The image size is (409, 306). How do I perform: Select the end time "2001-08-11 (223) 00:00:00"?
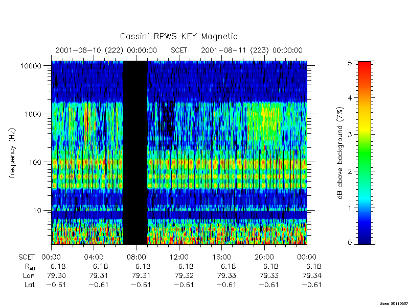[252, 50]
